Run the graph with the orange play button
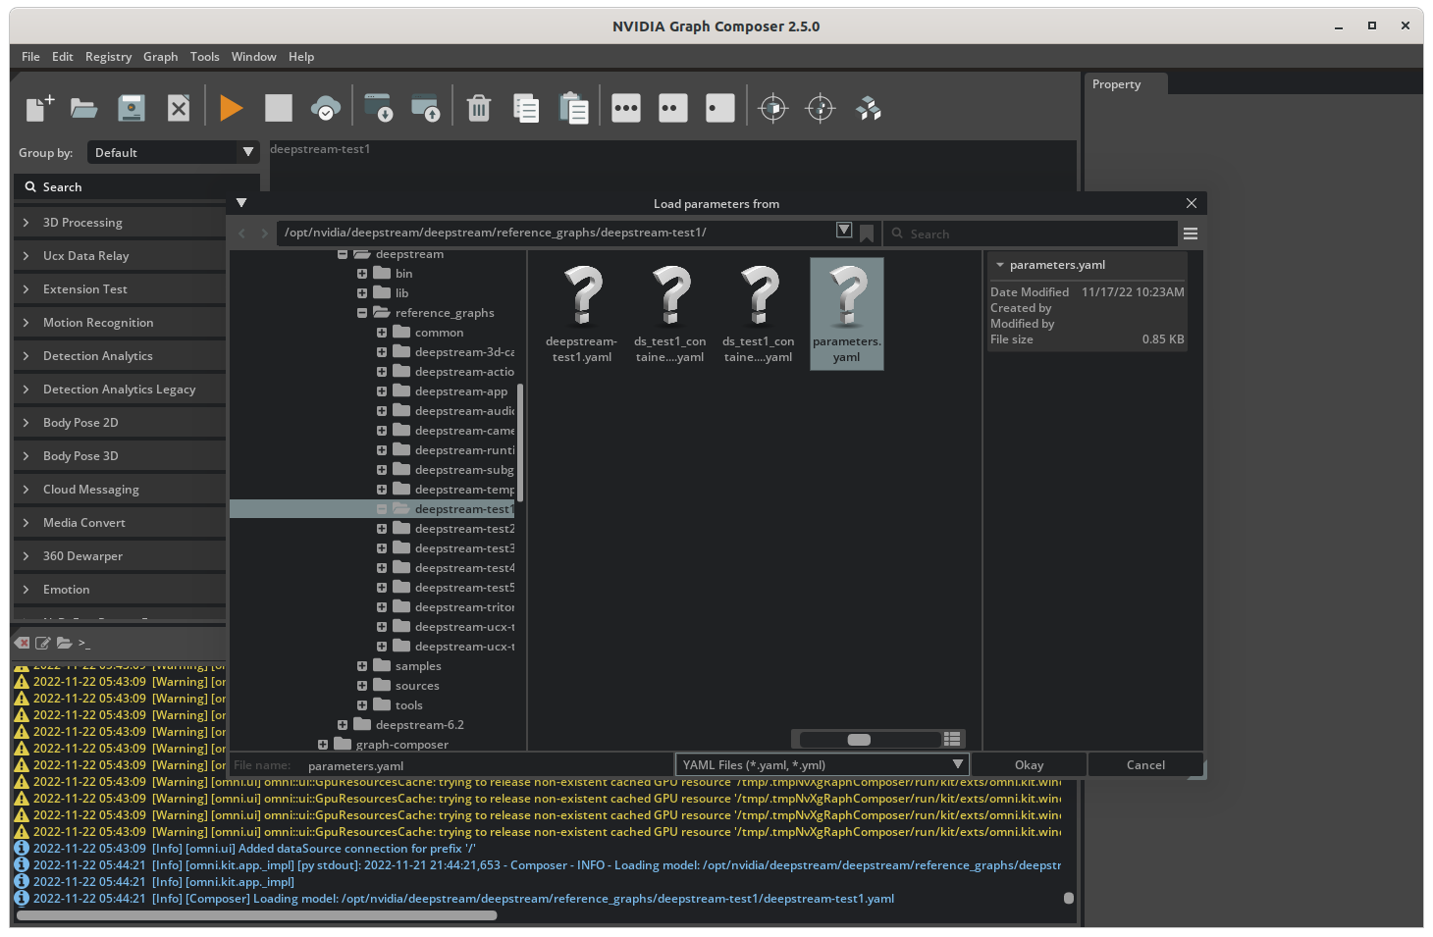 (232, 108)
